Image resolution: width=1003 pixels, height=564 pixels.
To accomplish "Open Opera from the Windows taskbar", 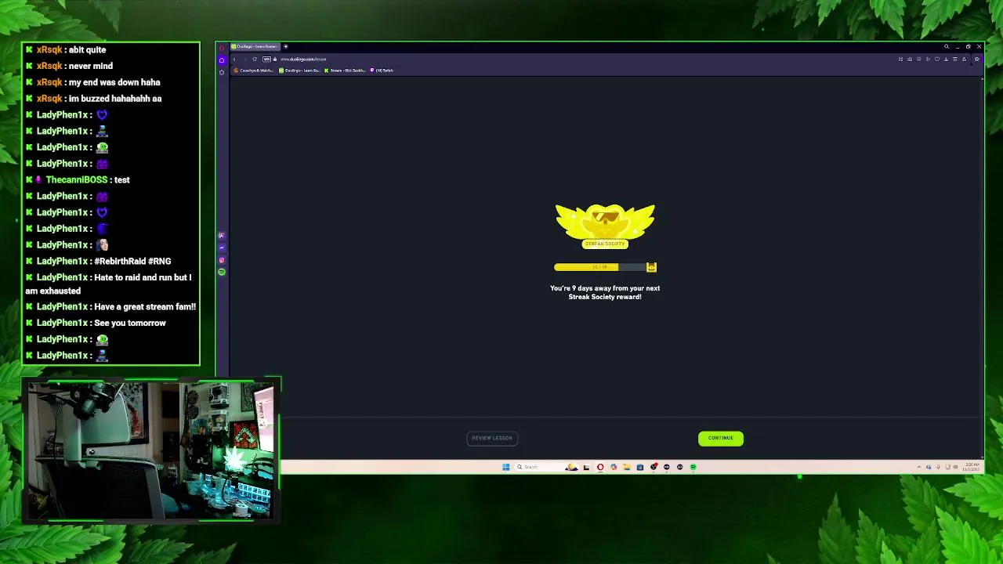I will click(x=600, y=467).
